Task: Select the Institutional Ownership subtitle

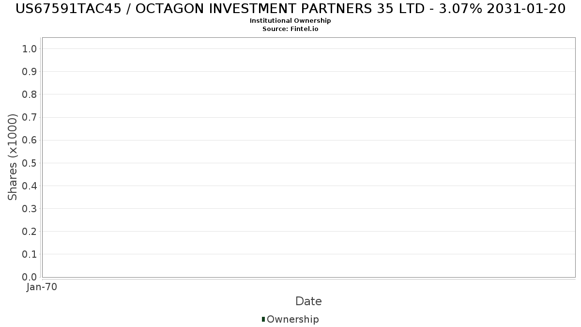Action: (x=290, y=21)
